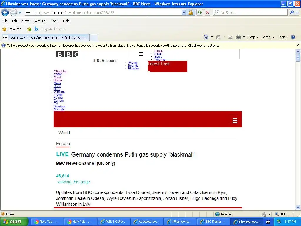Click the Protected Mode icon in status bar
The height and width of the screenshot is (226, 301).
[x=264, y=214]
